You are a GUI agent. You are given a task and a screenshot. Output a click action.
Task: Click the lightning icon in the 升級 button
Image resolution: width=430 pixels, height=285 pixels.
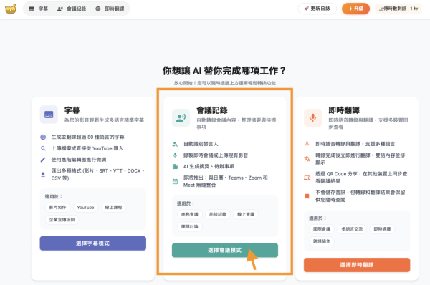point(350,9)
